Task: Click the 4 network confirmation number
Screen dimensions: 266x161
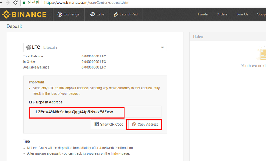Action: (x=100, y=148)
